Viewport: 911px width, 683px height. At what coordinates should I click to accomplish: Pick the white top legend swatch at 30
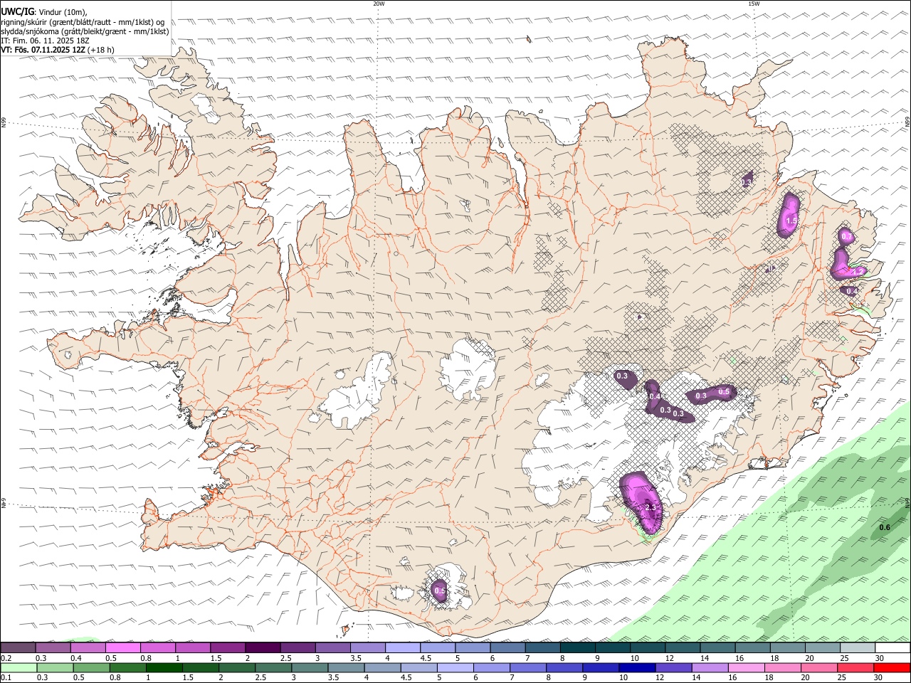point(892,647)
